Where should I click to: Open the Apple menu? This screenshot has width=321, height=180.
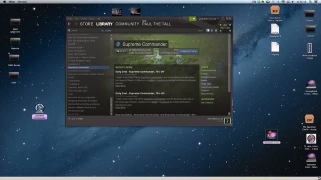pos(5,1)
